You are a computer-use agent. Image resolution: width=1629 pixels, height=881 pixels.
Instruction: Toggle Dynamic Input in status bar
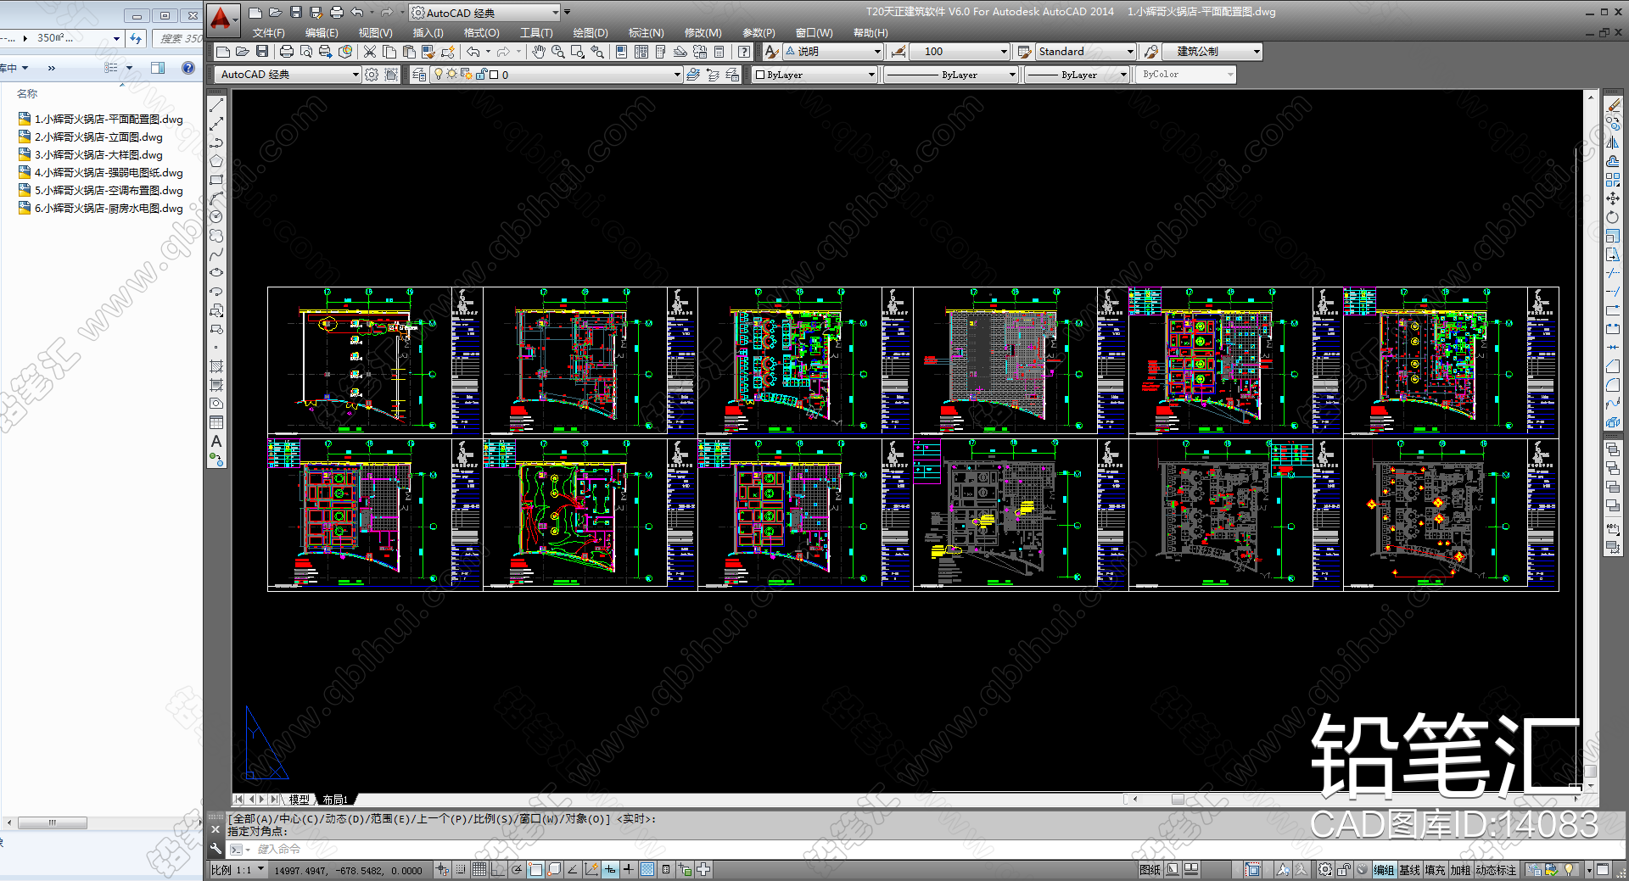(610, 869)
